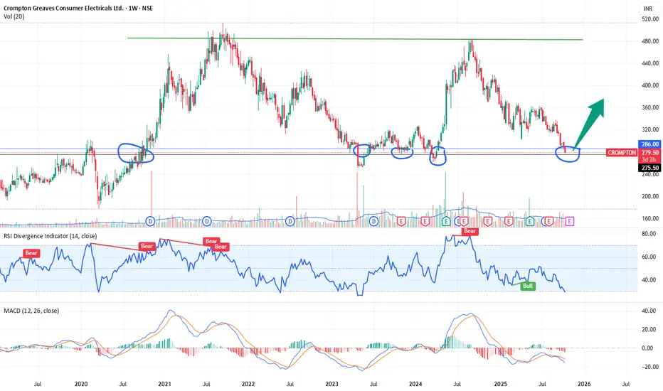The image size is (663, 391).
Task: Click the 400.00 price axis label
Action: click(x=650, y=85)
